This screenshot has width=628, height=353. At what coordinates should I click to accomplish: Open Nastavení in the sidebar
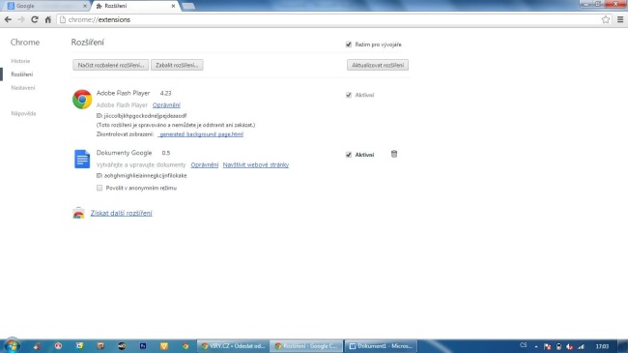pos(23,88)
